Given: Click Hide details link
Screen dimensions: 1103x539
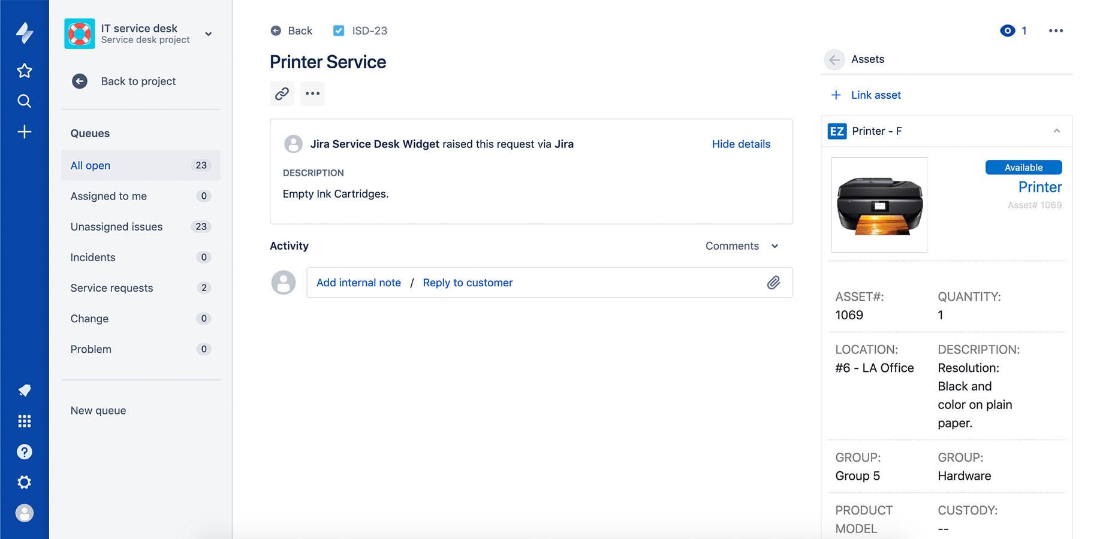Looking at the screenshot, I should tap(741, 144).
